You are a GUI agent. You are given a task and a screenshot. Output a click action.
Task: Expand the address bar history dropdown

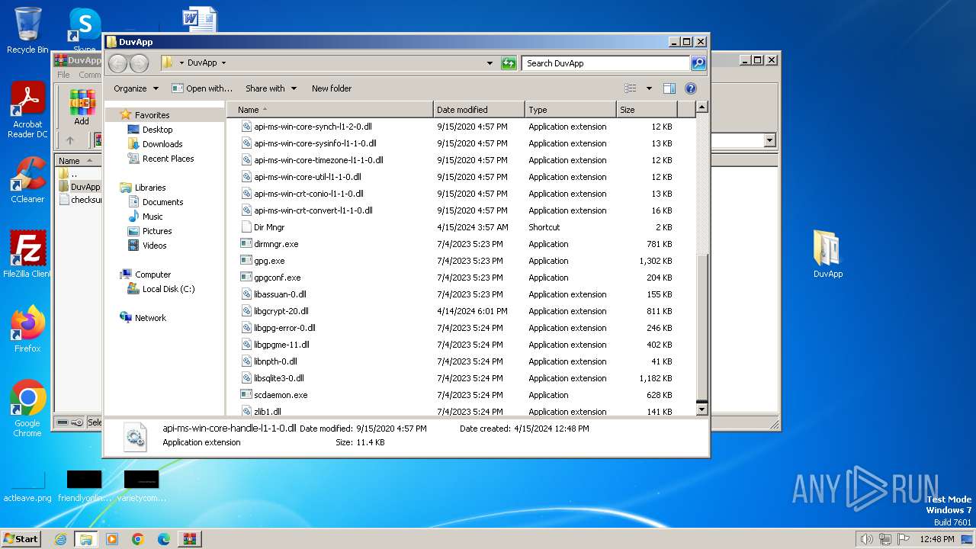[x=490, y=63]
